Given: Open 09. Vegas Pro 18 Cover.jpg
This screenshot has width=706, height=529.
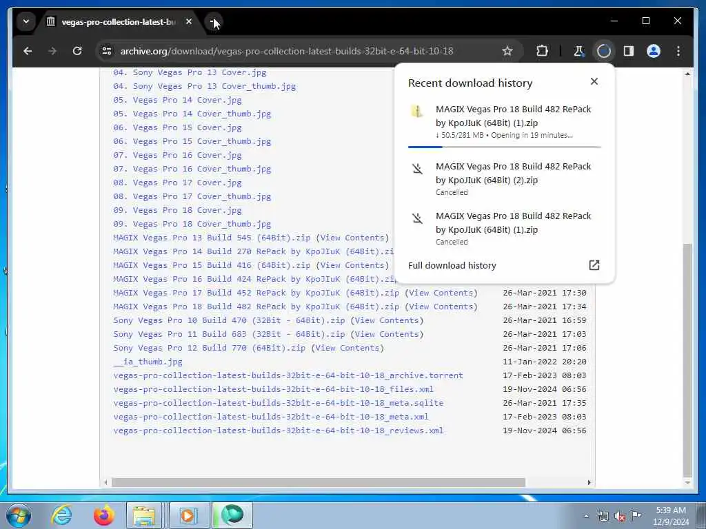Looking at the screenshot, I should pos(177,210).
